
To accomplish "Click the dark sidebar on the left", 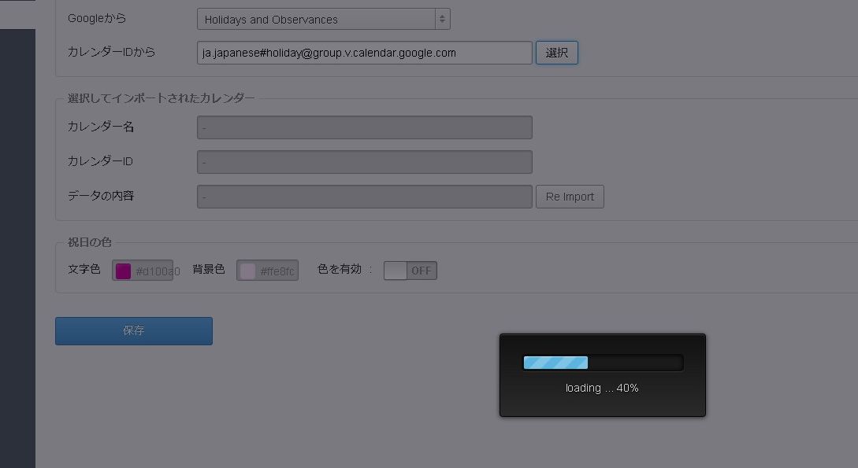I will pyautogui.click(x=17, y=236).
